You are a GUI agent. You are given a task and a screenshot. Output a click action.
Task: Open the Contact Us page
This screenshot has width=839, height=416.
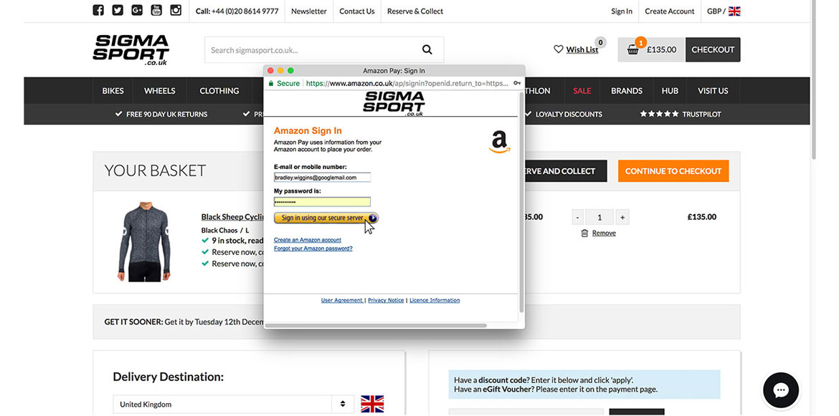coord(357,11)
